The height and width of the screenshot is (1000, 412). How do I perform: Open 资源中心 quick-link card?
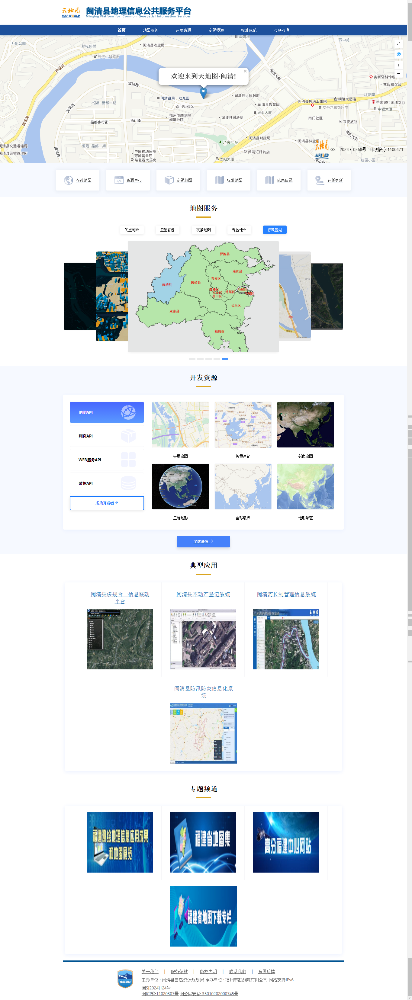(x=128, y=180)
